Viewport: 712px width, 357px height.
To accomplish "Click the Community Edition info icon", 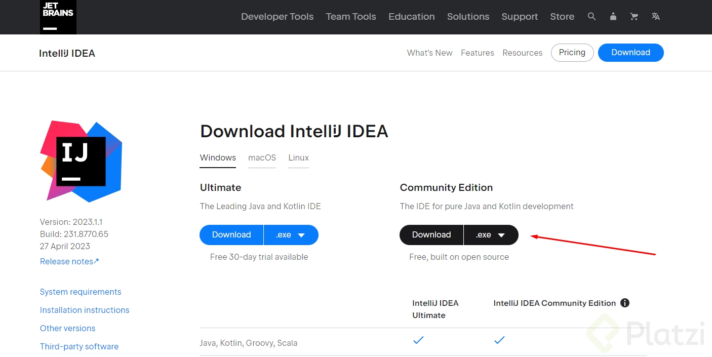I will 625,303.
